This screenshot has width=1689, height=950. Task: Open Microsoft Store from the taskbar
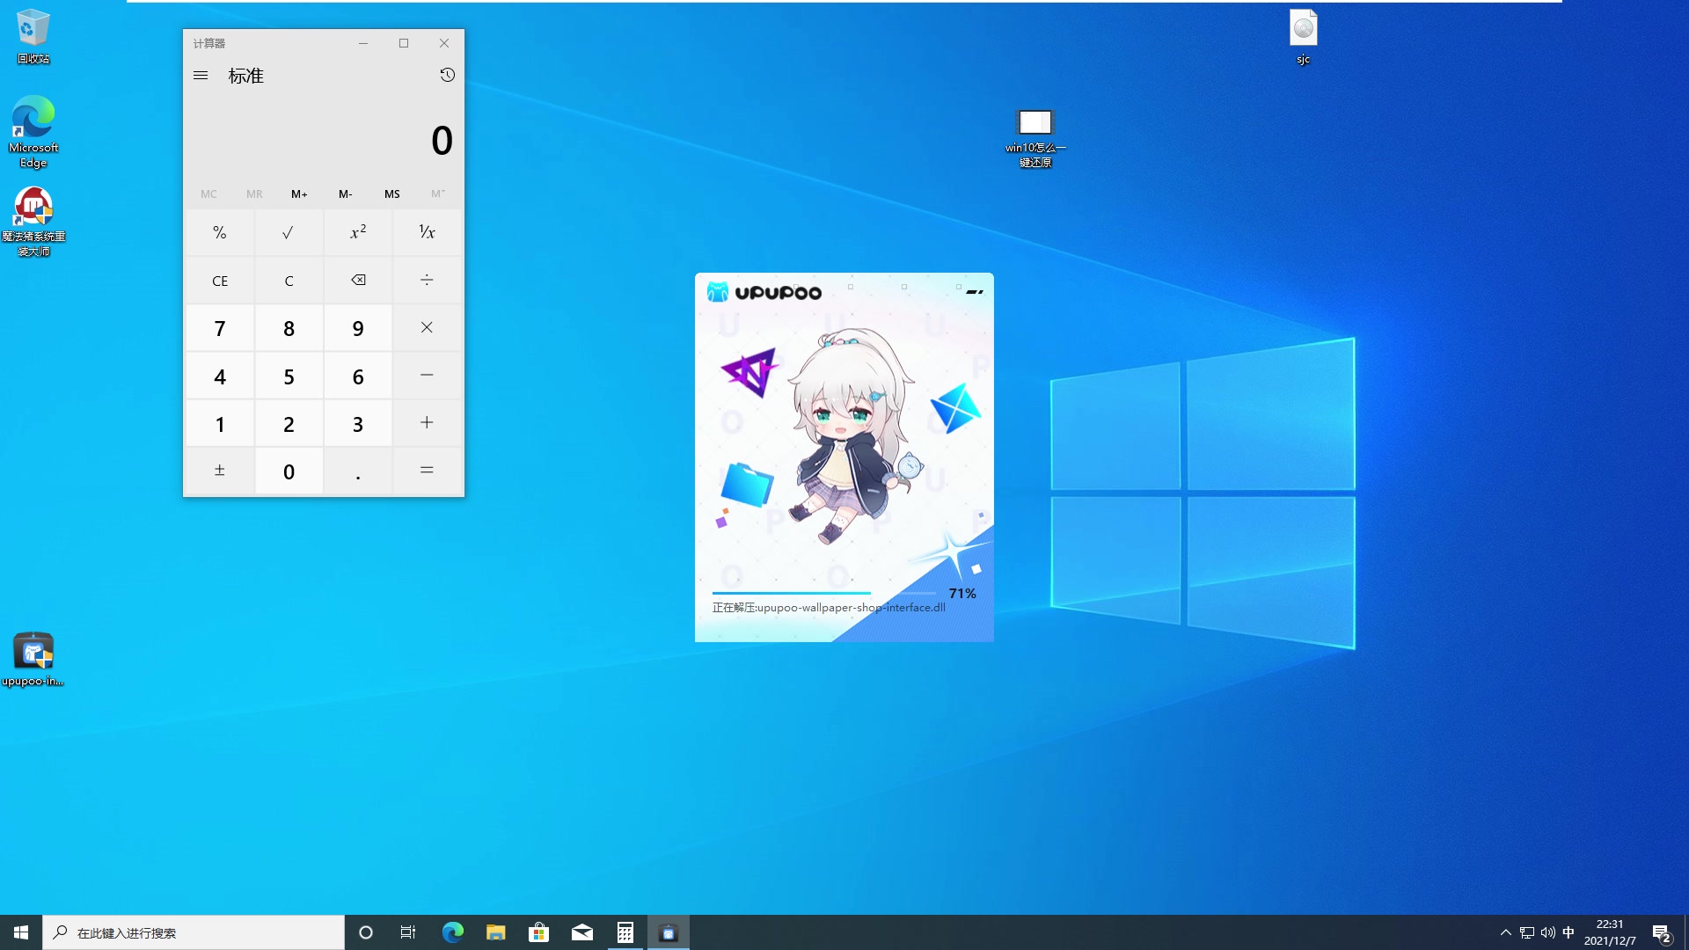(538, 932)
